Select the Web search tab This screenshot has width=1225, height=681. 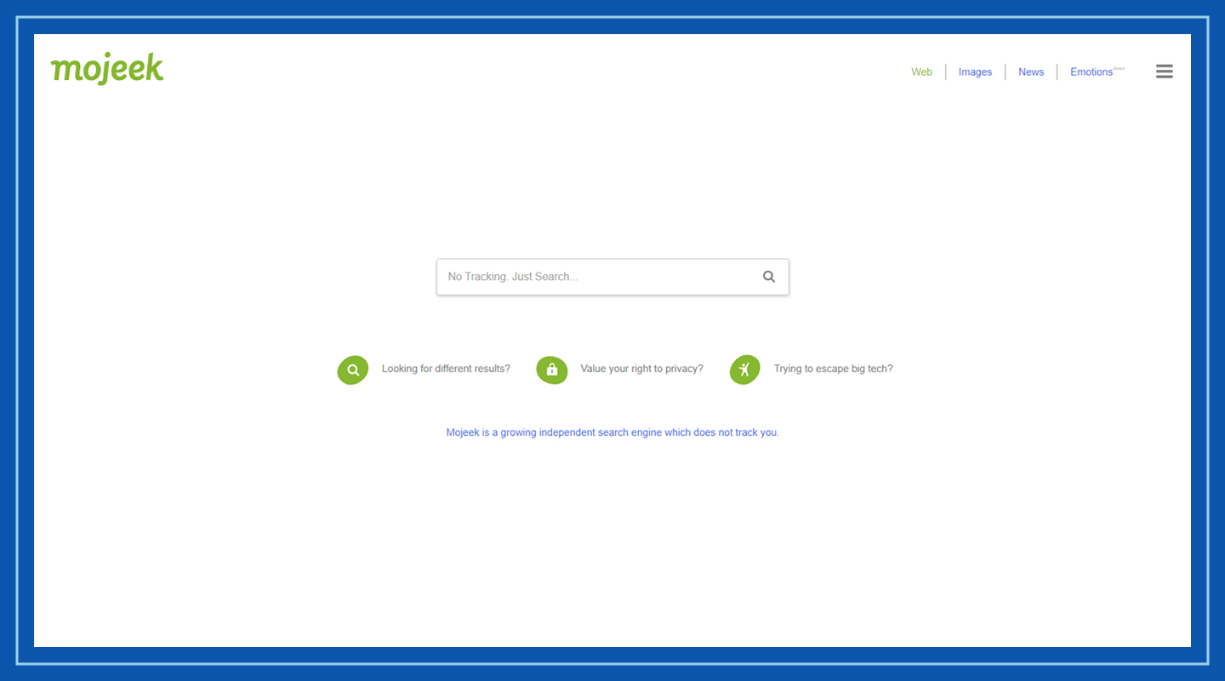click(x=921, y=72)
